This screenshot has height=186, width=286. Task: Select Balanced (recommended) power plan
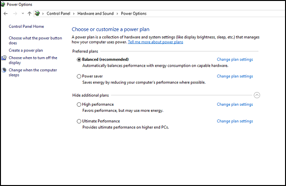coord(79,59)
